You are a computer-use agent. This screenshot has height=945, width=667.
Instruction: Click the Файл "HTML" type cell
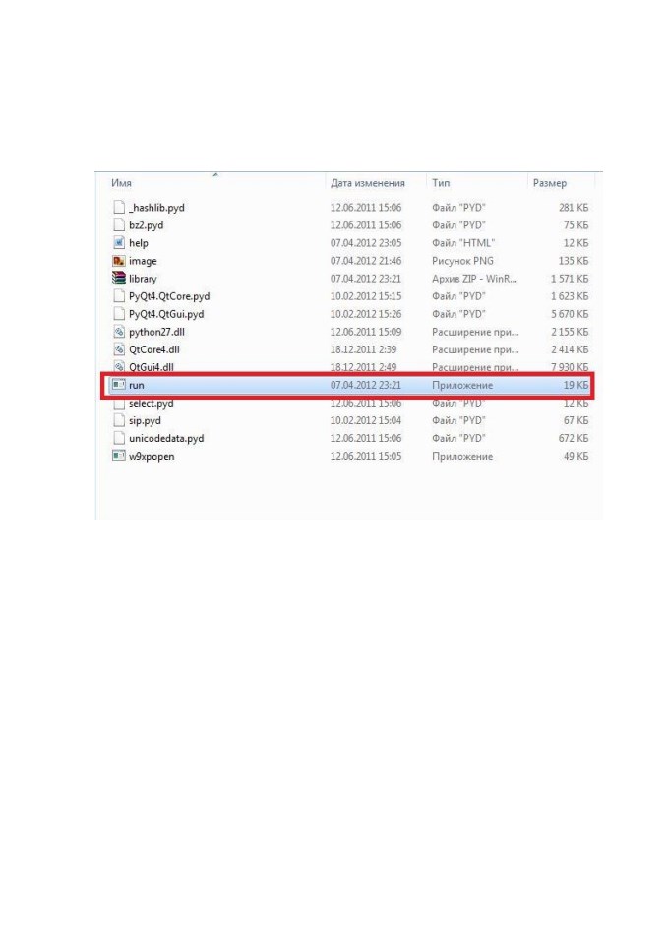[463, 243]
